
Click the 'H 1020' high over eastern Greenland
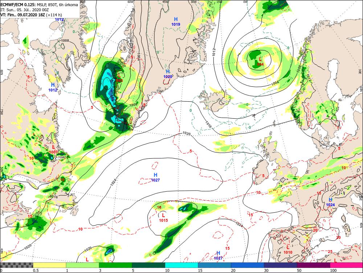click(168, 74)
